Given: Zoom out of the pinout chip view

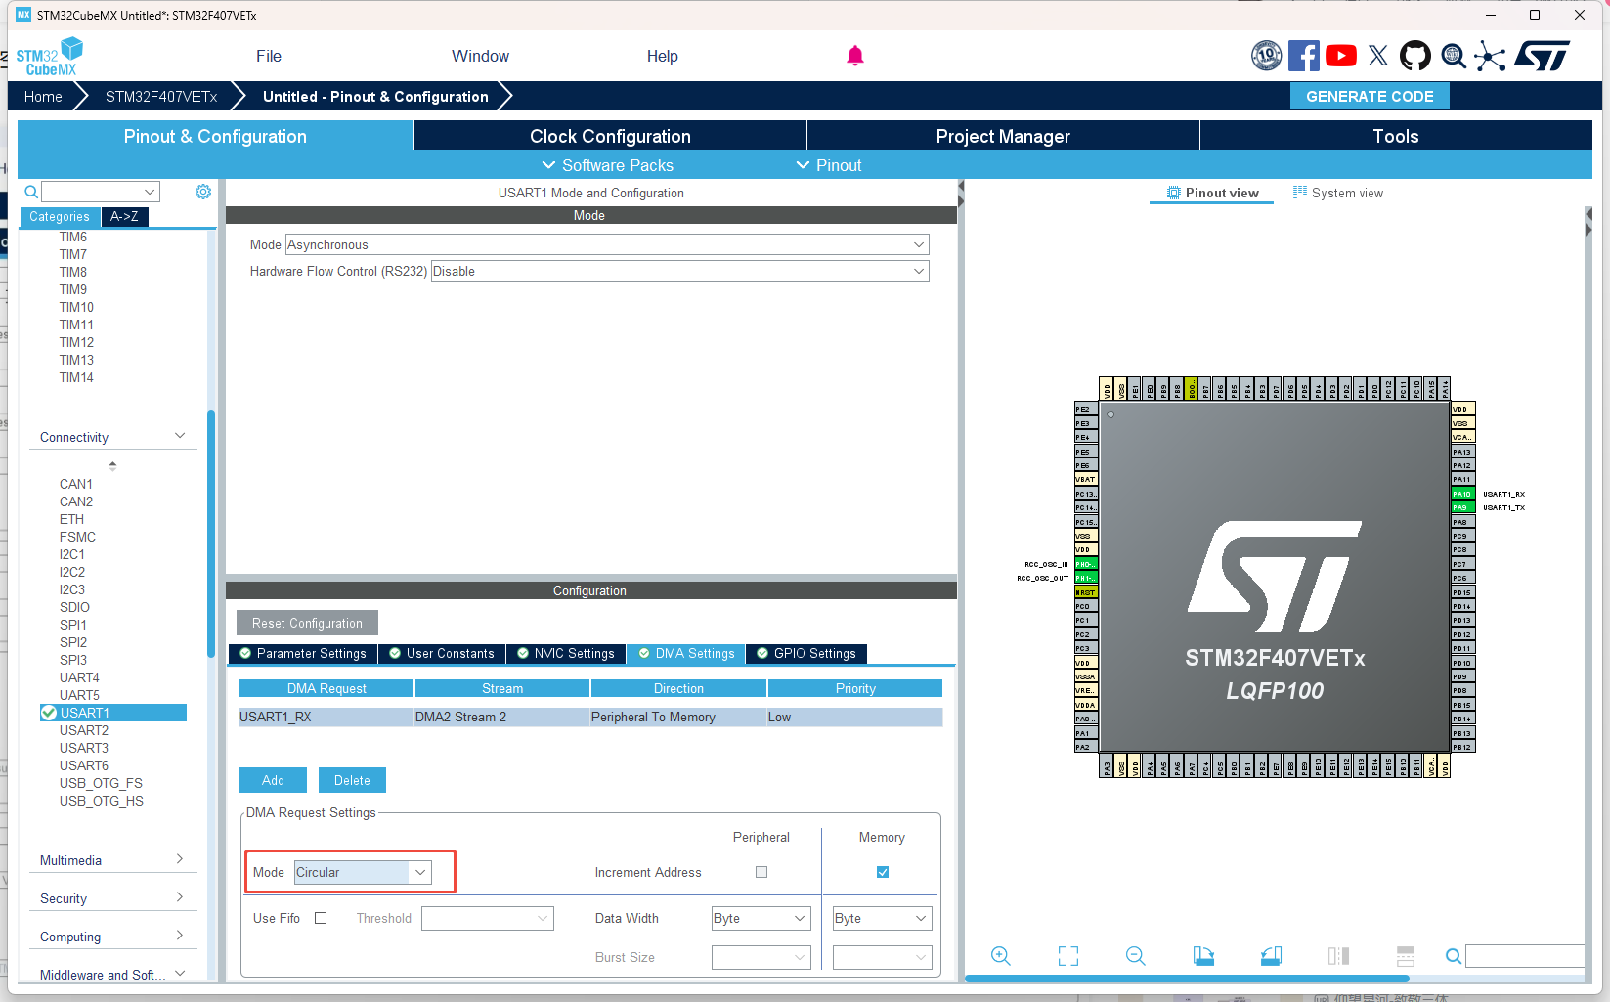Looking at the screenshot, I should coord(1135,956).
